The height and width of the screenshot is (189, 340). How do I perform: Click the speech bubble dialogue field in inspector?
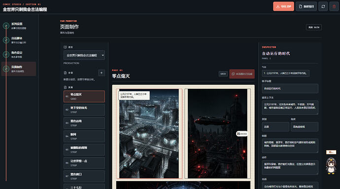pos(285,73)
